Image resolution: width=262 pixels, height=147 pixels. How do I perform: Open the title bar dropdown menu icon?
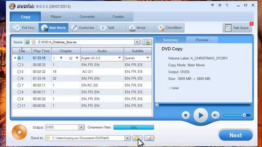click(212, 5)
